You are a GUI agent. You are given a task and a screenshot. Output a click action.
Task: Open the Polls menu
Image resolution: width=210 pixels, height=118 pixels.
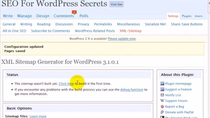(84, 16)
